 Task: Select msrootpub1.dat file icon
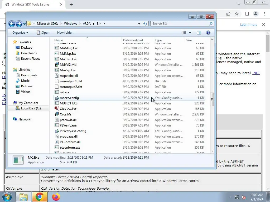coord(56,81)
